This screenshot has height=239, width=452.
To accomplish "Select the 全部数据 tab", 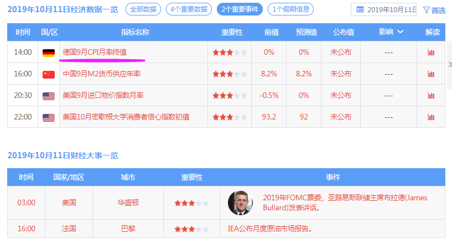I will (x=143, y=9).
